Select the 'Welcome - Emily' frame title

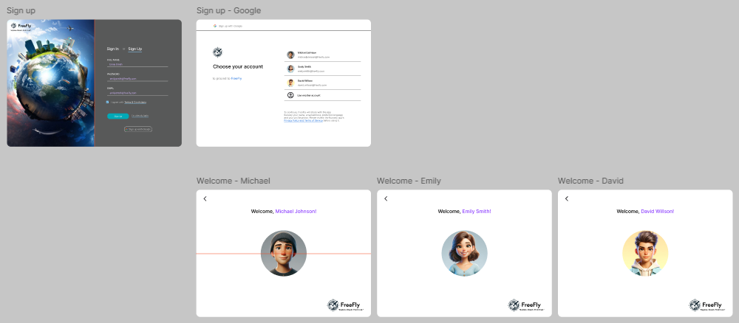[x=409, y=181]
